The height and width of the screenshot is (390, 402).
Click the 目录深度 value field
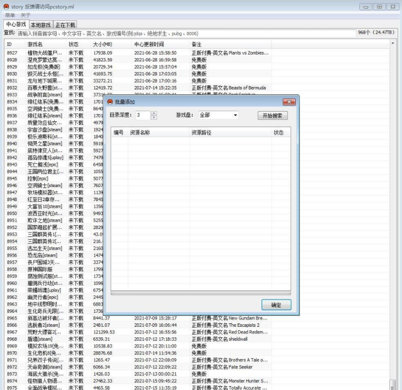pyautogui.click(x=143, y=116)
